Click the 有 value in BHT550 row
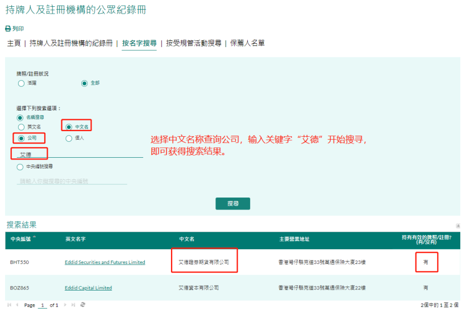The height and width of the screenshot is (315, 466). tap(426, 262)
